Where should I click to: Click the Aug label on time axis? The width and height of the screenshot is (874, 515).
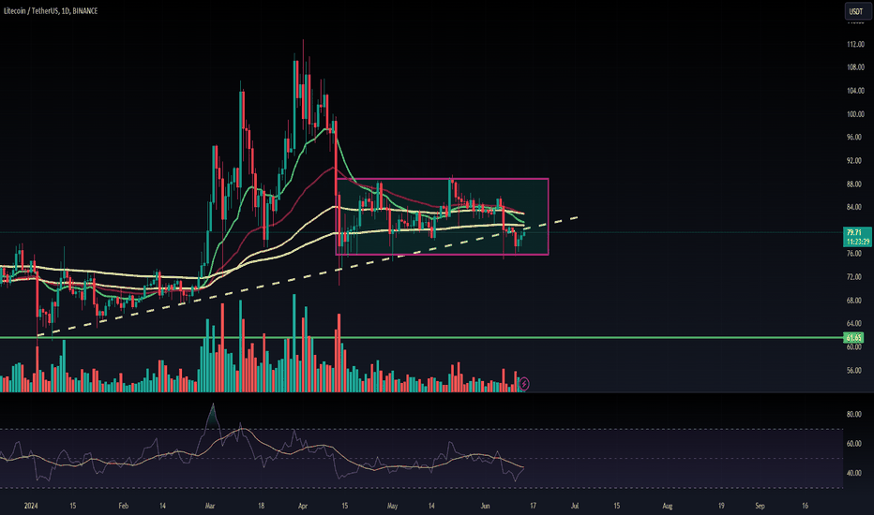click(667, 506)
